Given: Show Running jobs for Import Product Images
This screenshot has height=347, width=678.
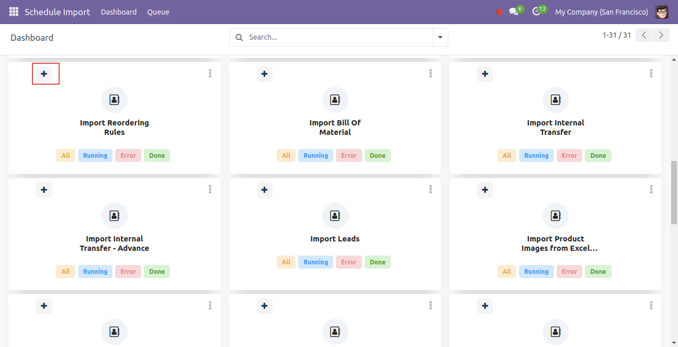Looking at the screenshot, I should [x=537, y=271].
